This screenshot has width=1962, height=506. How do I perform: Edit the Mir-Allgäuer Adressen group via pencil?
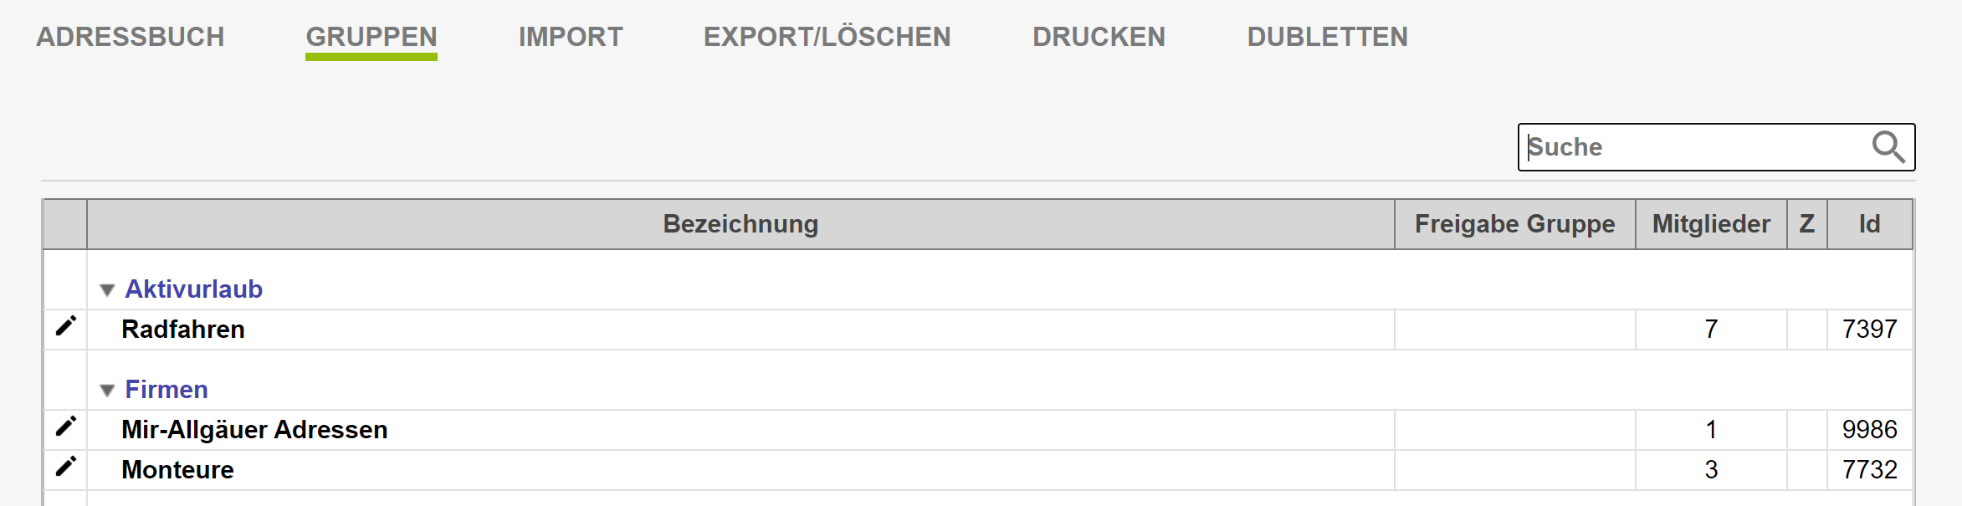(65, 427)
